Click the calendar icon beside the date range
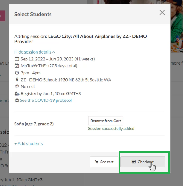183x186 pixels. [x=17, y=59]
